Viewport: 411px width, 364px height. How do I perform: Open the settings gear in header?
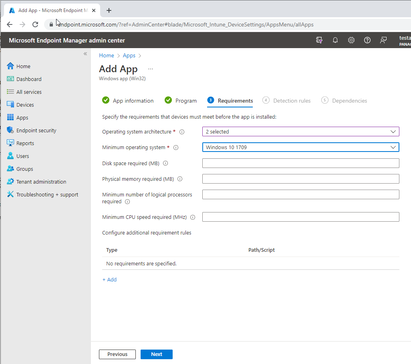pyautogui.click(x=351, y=40)
